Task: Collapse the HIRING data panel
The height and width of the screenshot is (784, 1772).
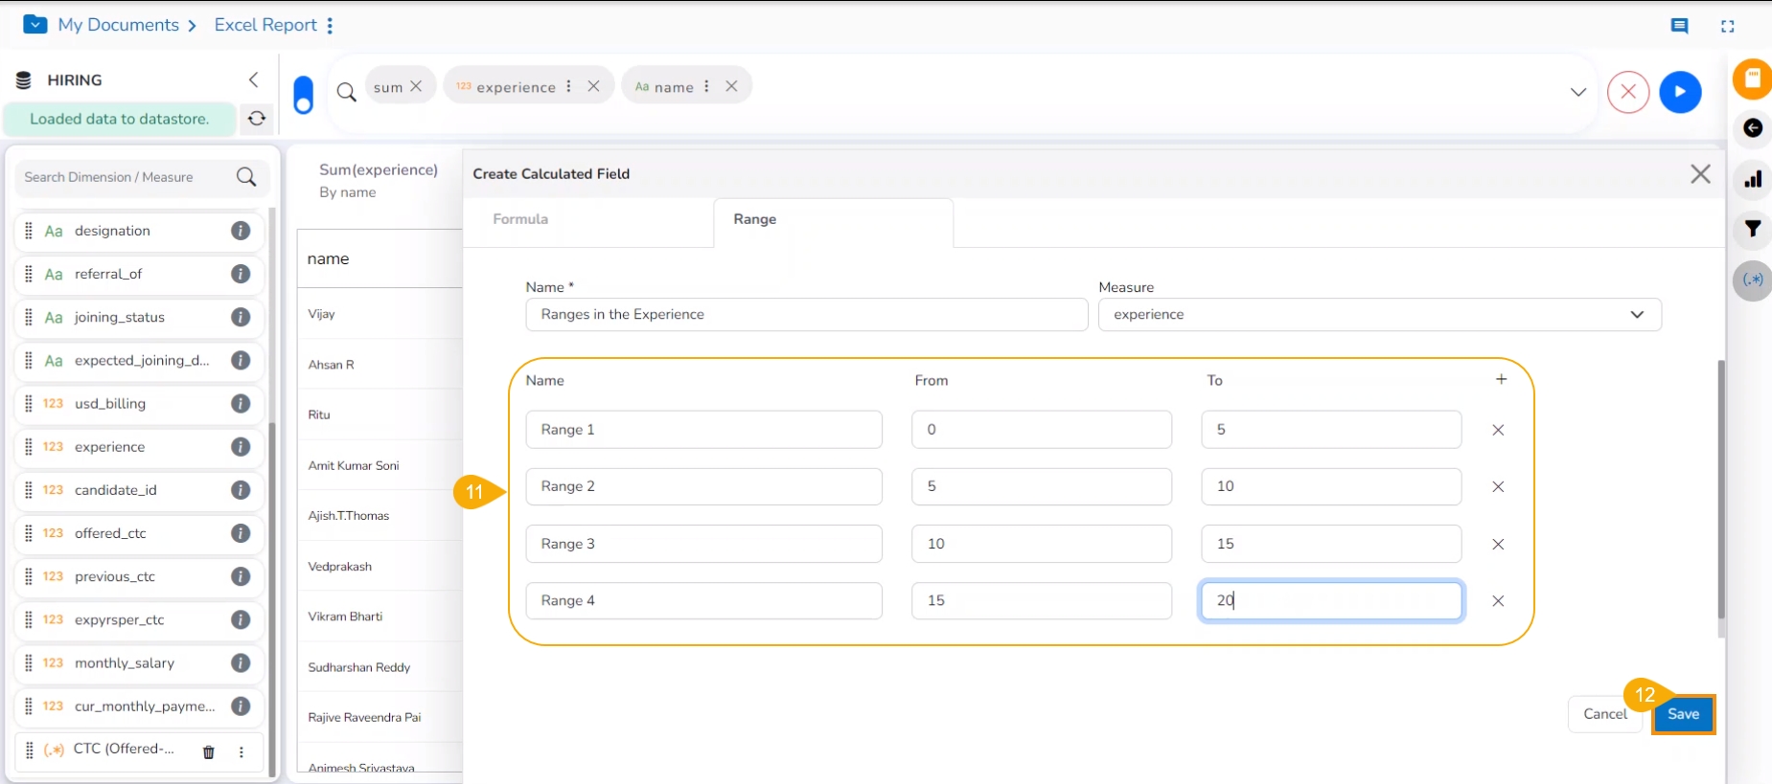Action: tap(253, 79)
